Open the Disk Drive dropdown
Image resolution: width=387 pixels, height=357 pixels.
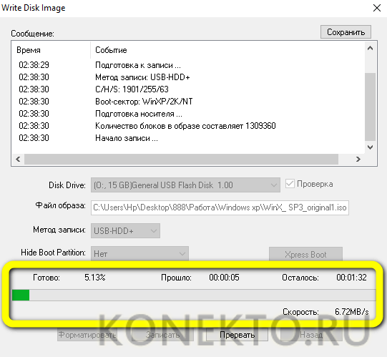tap(185, 185)
